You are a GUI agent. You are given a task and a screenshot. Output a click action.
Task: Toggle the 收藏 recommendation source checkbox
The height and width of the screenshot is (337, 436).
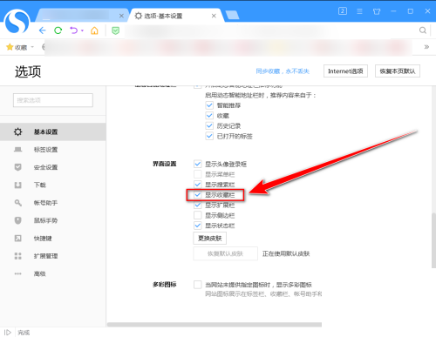[209, 116]
